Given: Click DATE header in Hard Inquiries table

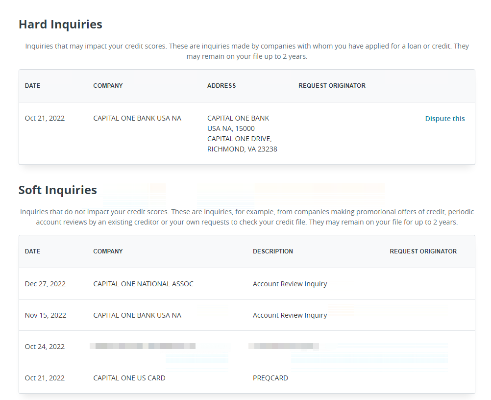Looking at the screenshot, I should [x=32, y=86].
